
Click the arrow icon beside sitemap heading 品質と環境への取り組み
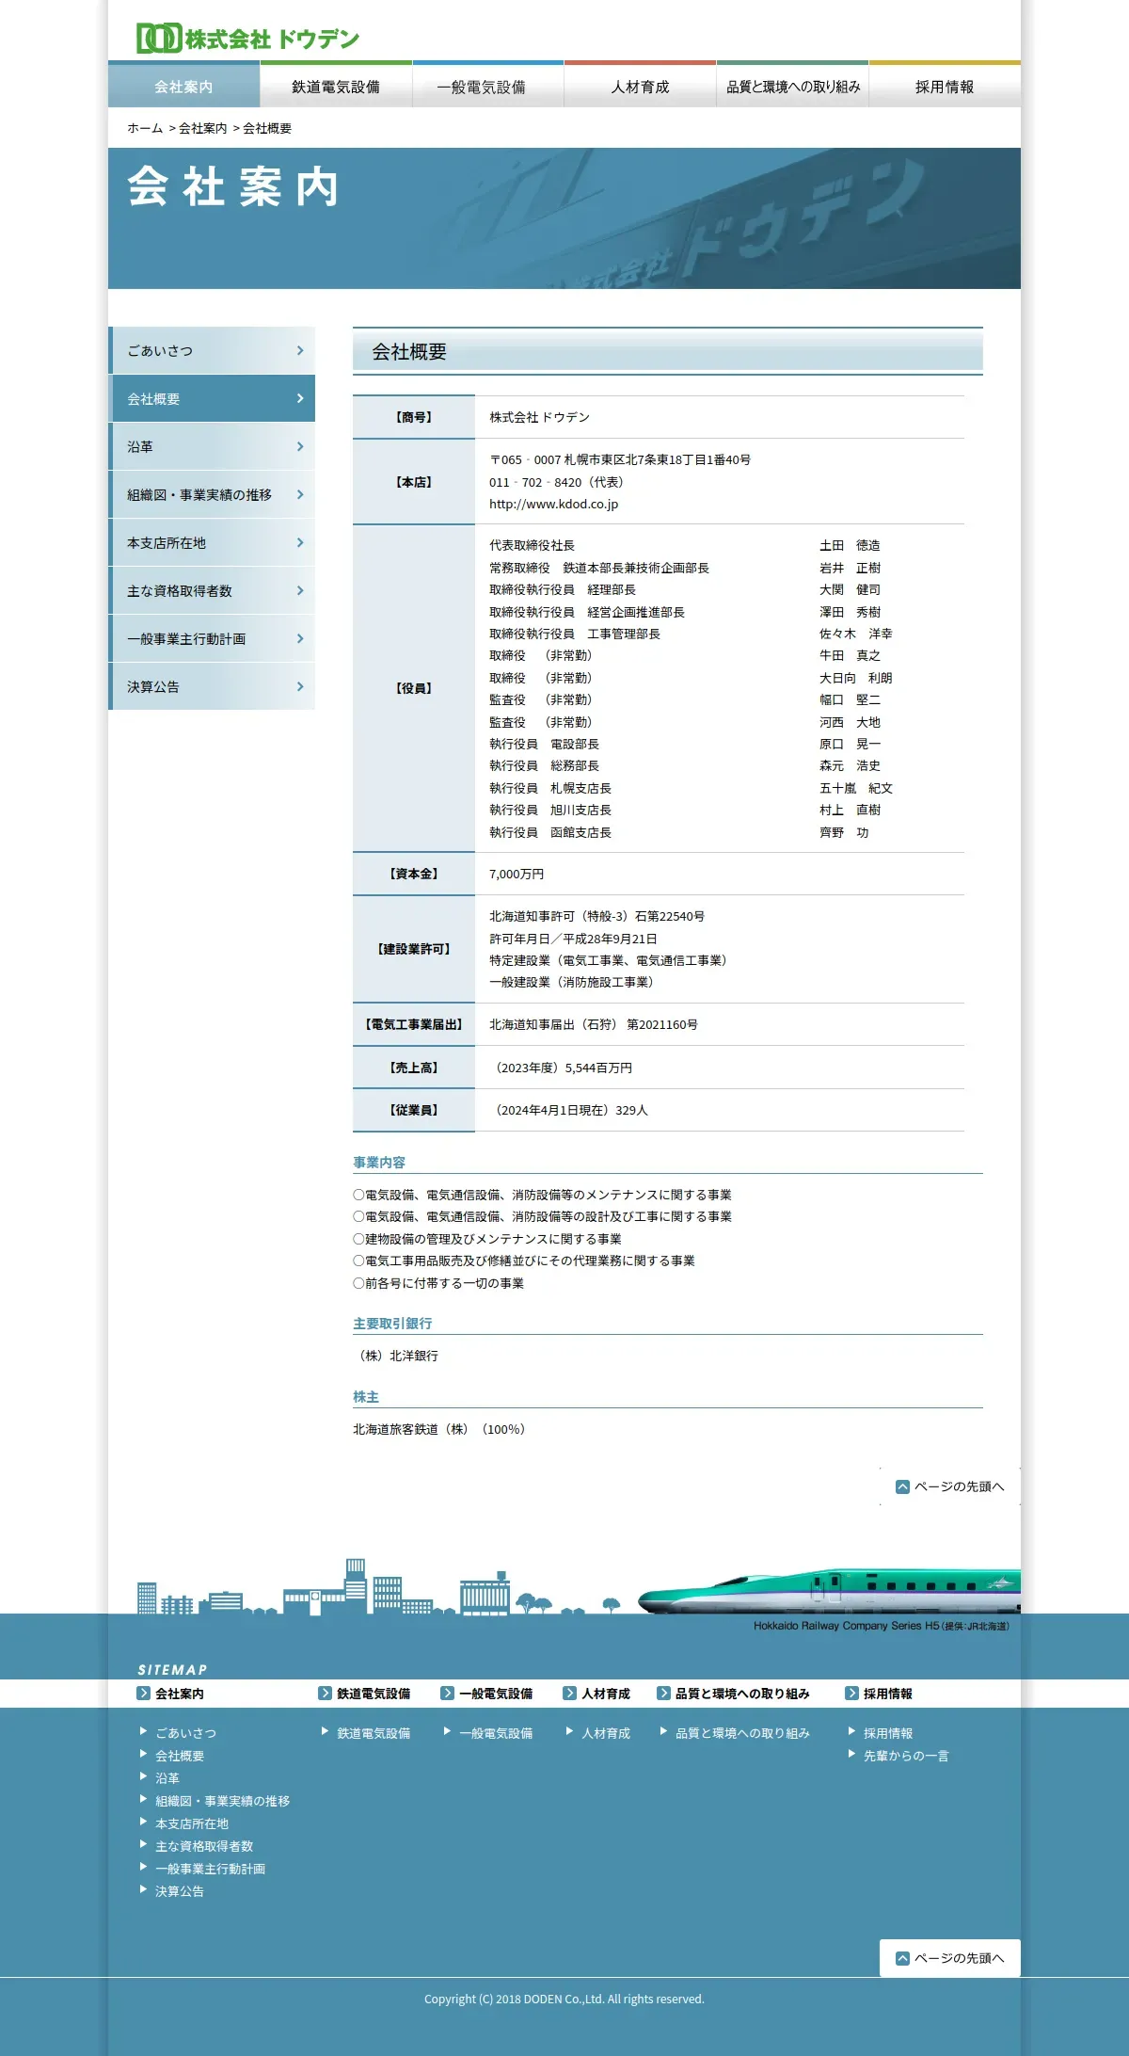pos(663,1693)
